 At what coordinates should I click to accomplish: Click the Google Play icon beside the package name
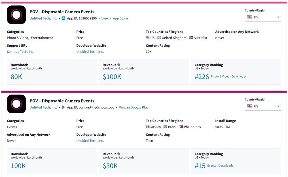(x=63, y=107)
